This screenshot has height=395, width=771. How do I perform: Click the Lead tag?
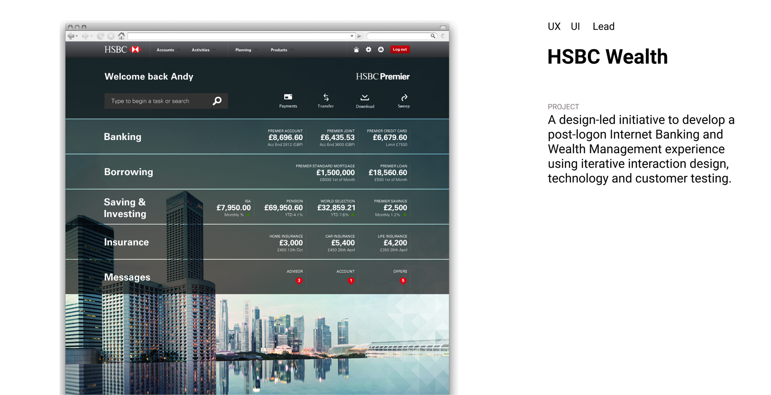coord(604,27)
